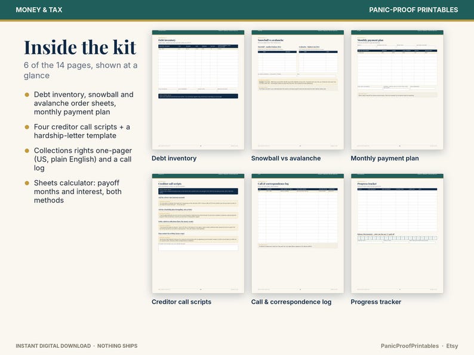Click the 'Call & correspondence log' caption

click(291, 302)
